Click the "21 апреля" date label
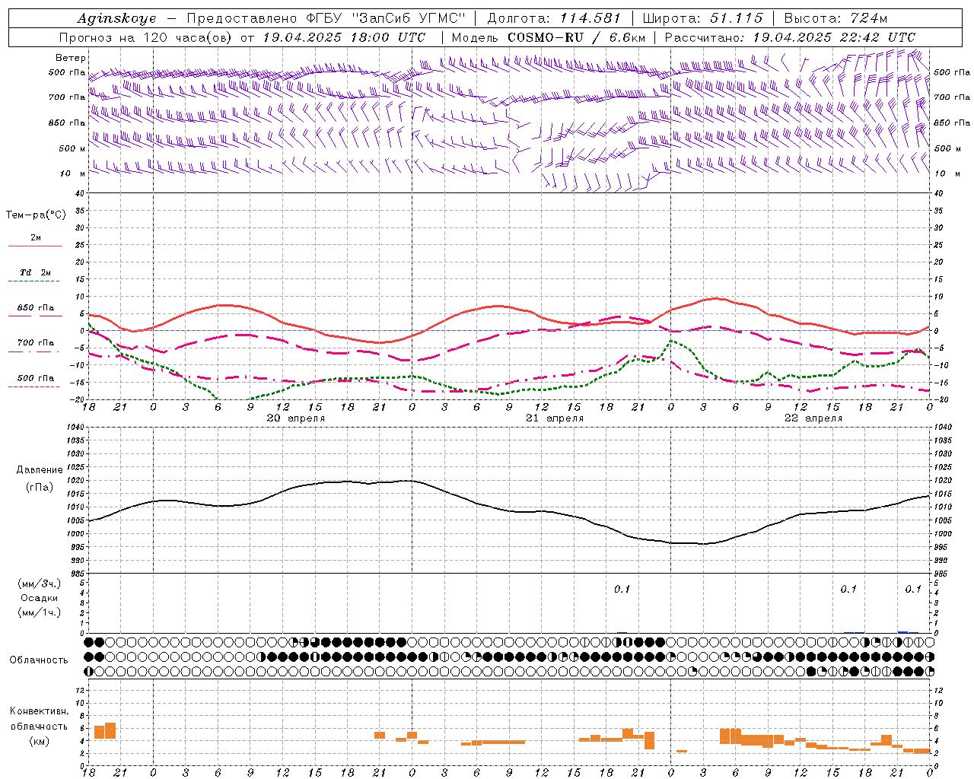The image size is (974, 779). [555, 418]
